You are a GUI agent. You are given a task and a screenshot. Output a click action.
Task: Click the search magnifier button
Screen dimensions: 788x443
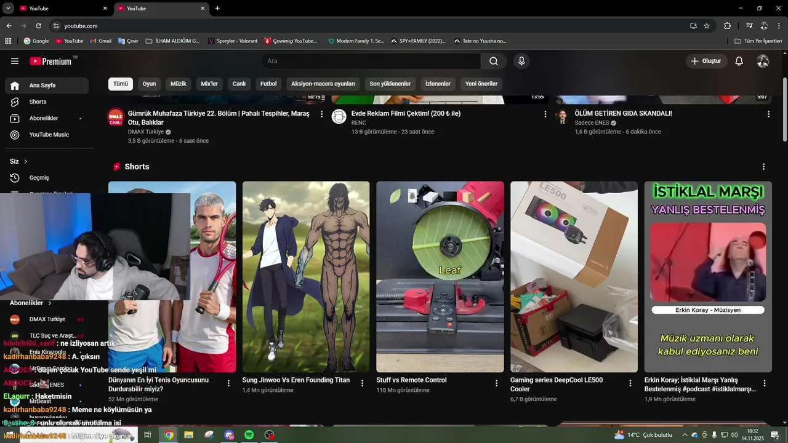pyautogui.click(x=494, y=61)
